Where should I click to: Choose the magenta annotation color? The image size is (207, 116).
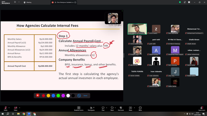point(63,96)
